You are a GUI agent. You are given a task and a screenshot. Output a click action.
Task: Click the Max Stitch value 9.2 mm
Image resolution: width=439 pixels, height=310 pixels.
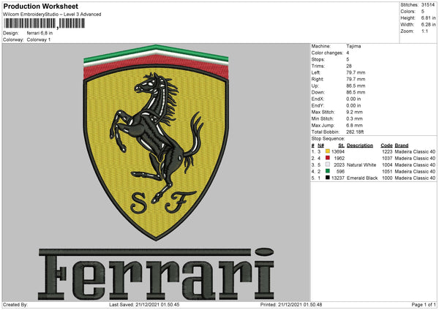point(354,112)
